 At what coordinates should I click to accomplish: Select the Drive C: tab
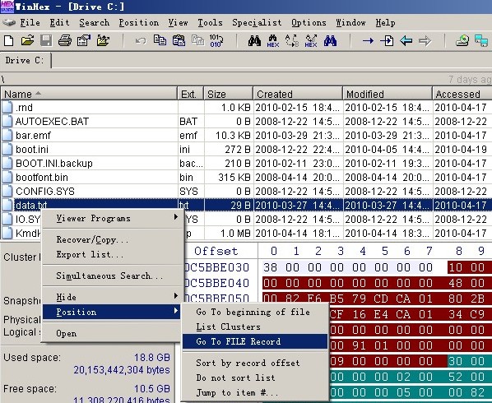(x=25, y=60)
